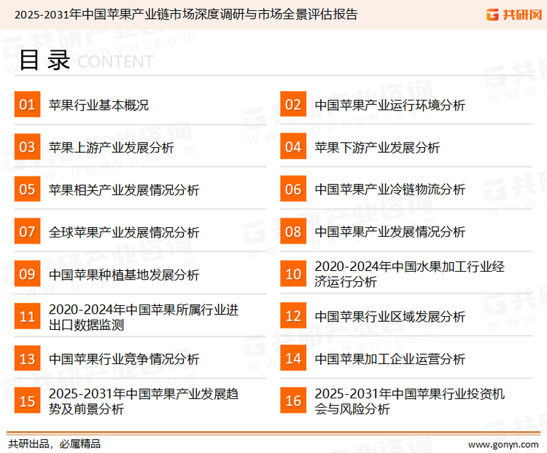Screen dimensions: 547x453
Task: Open chapter 2025-2031年中国苹果产业发展趋势及前景分析
Action: (x=144, y=401)
